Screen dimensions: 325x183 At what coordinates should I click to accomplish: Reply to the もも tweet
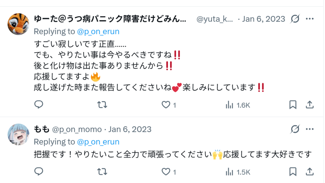click(x=39, y=172)
